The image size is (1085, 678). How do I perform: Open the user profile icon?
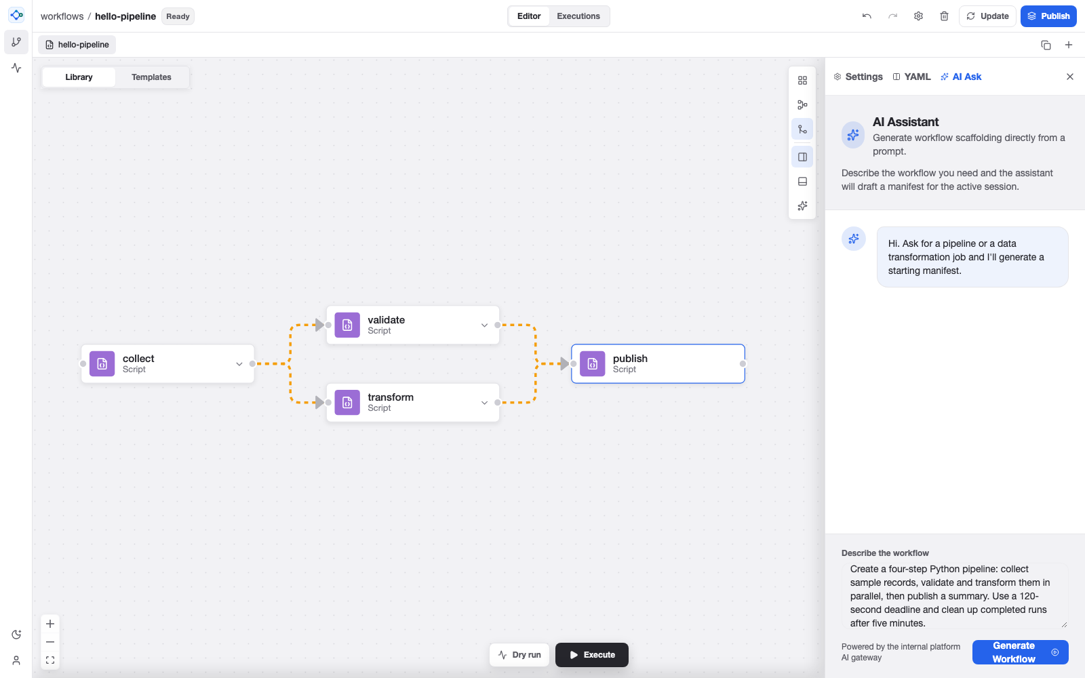pos(16,660)
